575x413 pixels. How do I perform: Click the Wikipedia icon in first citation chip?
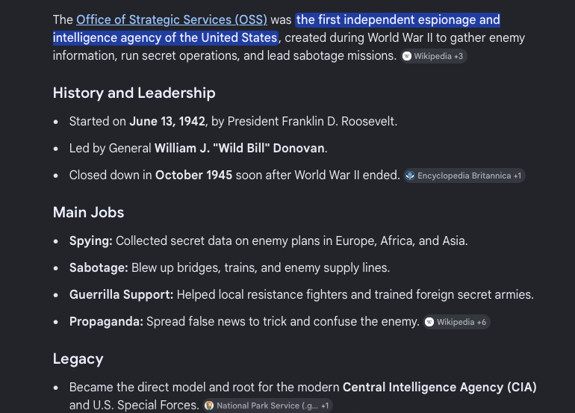(x=407, y=56)
